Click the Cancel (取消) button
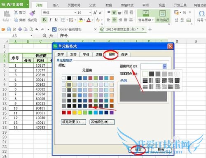This screenshot has width=206, height=158. coord(161,150)
